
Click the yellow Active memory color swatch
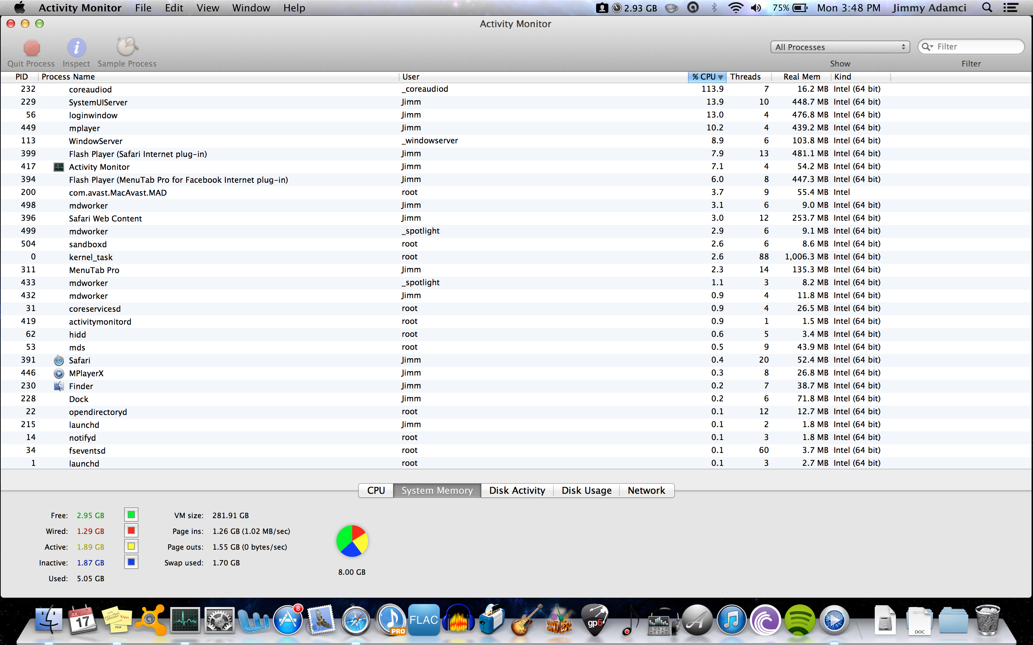131,546
